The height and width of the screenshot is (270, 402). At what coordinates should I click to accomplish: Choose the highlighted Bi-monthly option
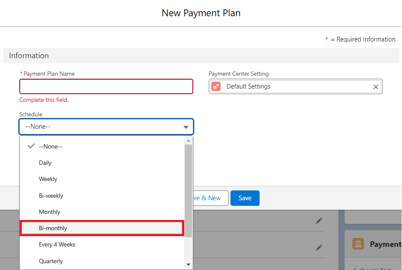coord(53,228)
